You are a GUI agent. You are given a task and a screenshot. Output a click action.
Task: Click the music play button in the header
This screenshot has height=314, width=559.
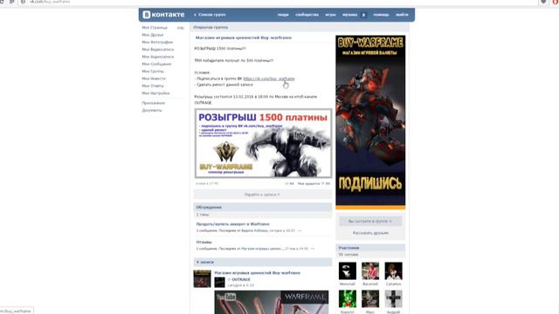pyautogui.click(x=363, y=15)
